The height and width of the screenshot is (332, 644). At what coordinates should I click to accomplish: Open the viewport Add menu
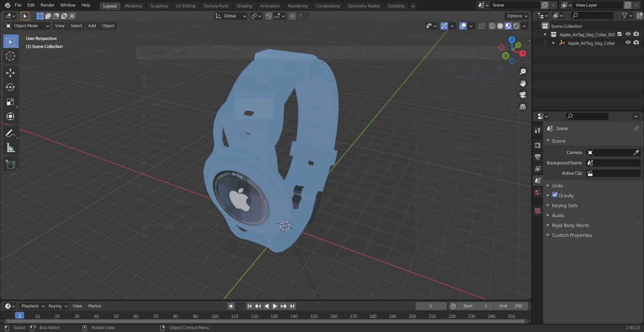pyautogui.click(x=92, y=26)
